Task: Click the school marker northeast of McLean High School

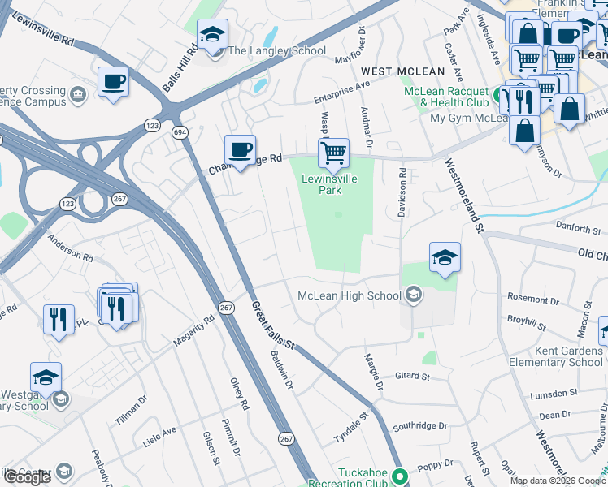Action: 445,260
